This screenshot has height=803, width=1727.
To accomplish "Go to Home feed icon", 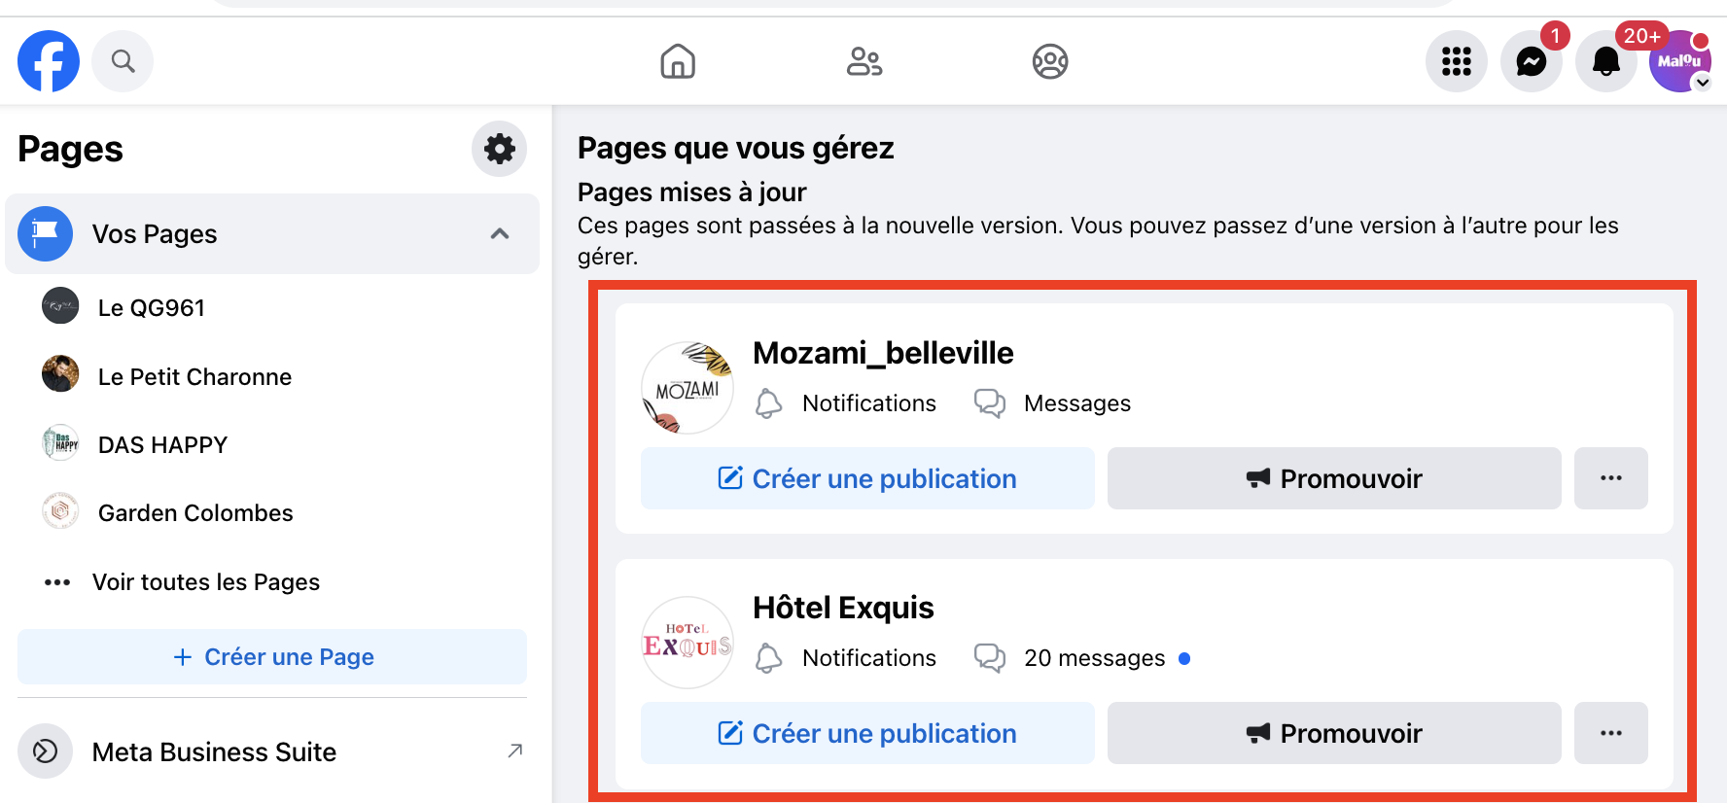I will coord(678,61).
